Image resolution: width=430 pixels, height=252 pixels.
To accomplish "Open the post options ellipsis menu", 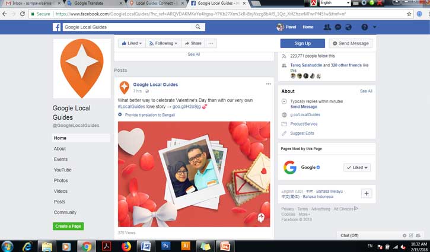I will tap(268, 84).
